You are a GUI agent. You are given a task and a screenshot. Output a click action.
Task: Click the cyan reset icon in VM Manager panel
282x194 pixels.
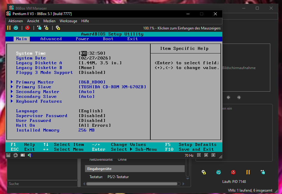(x=218, y=172)
